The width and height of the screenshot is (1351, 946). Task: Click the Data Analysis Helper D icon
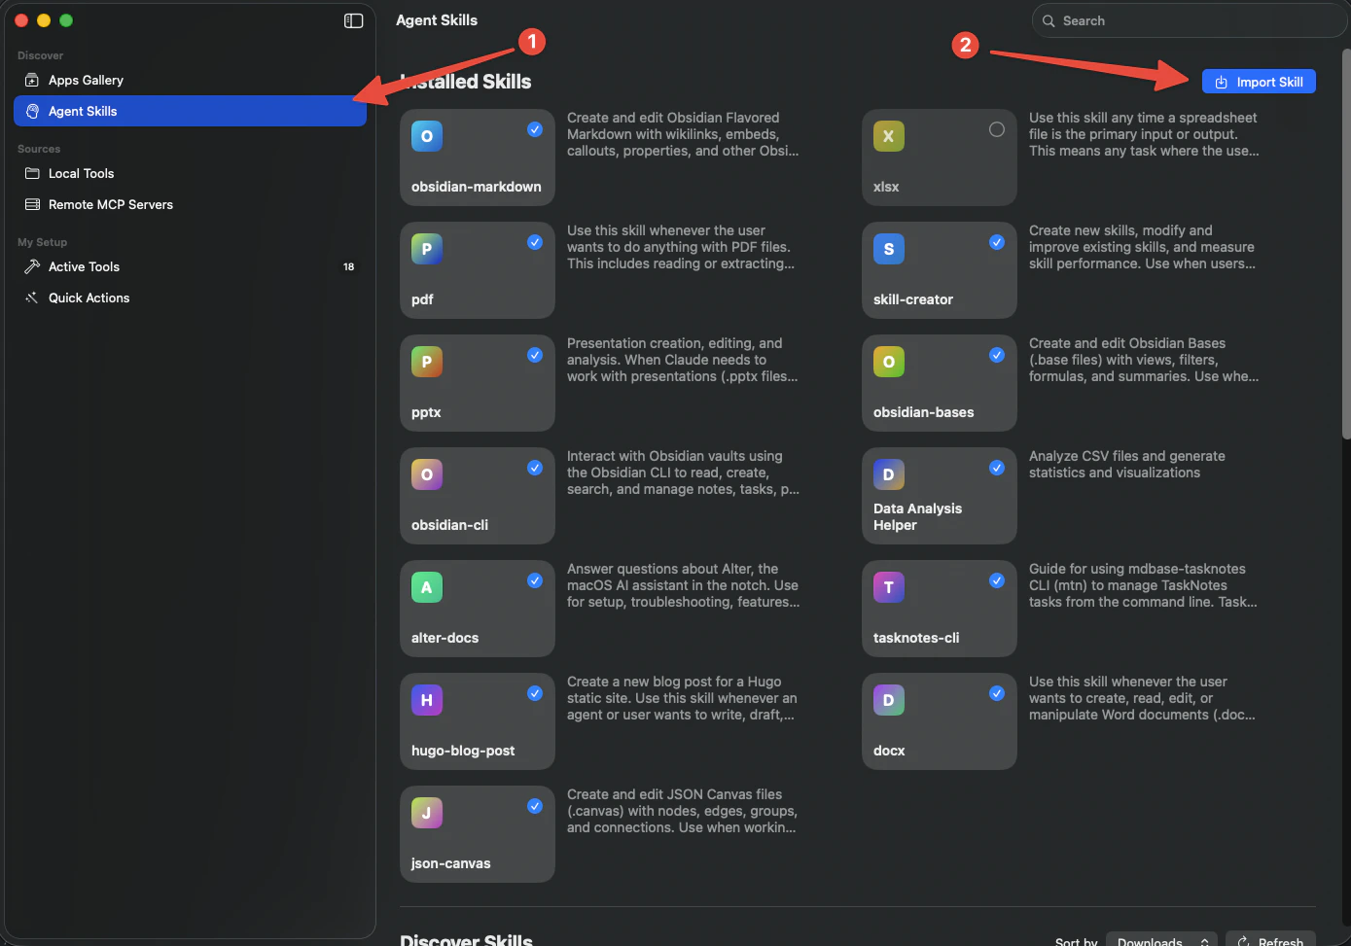pyautogui.click(x=889, y=474)
